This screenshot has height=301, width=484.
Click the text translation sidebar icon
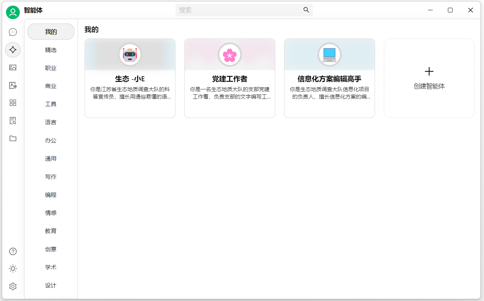click(13, 85)
